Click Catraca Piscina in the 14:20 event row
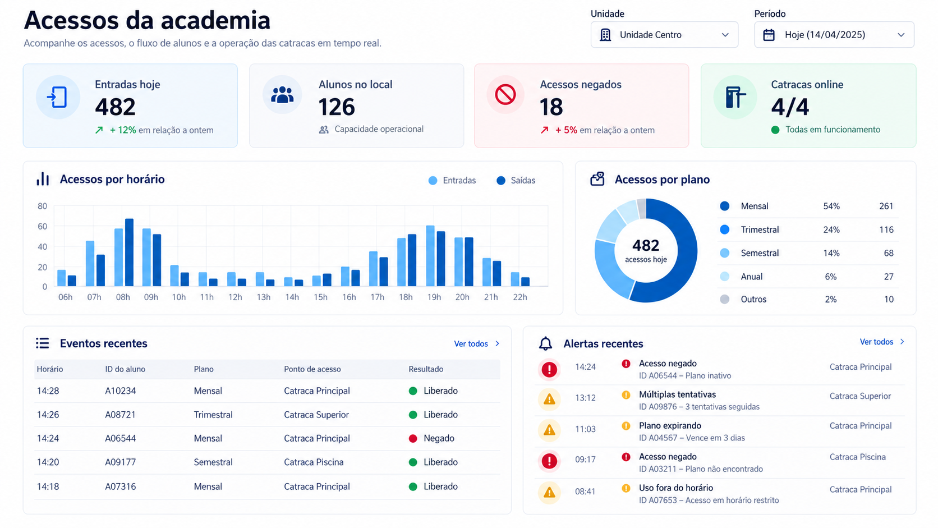 [x=314, y=462]
